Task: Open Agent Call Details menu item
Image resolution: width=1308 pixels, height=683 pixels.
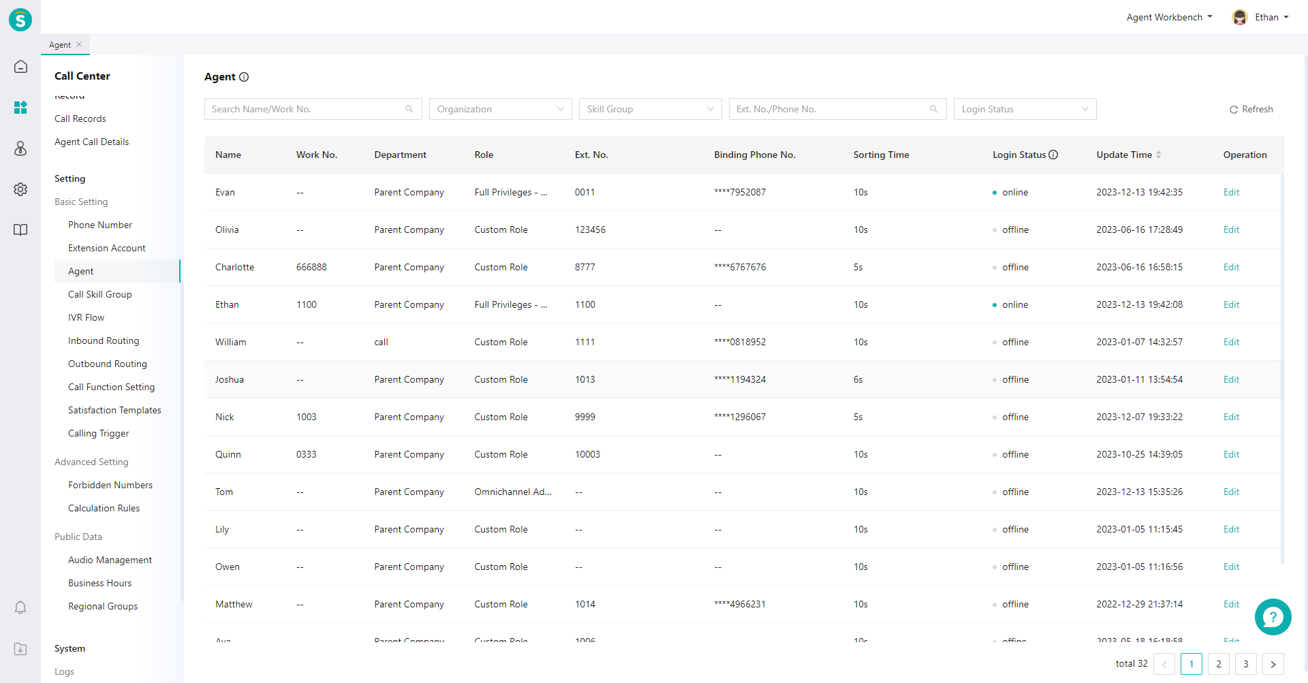Action: point(92,142)
